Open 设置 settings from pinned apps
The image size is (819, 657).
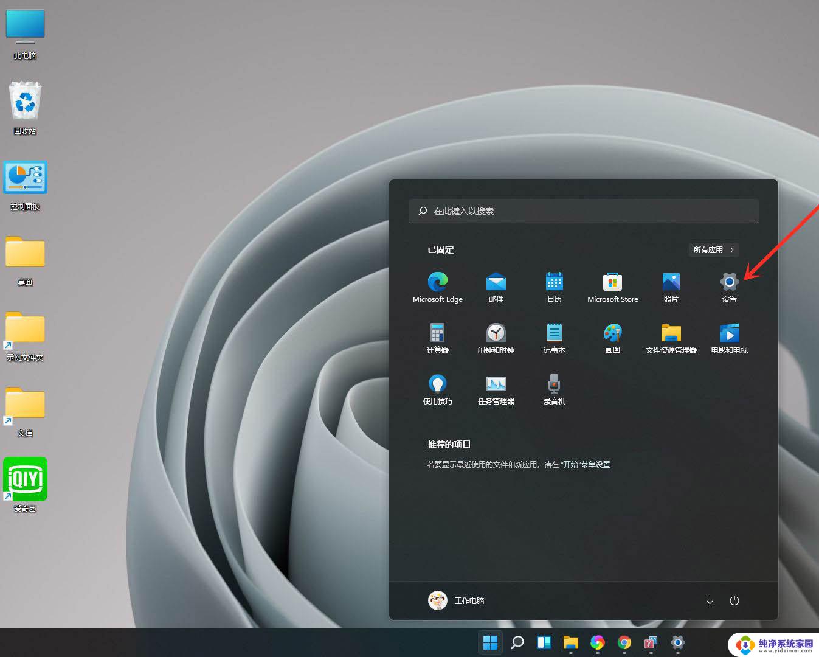tap(730, 287)
